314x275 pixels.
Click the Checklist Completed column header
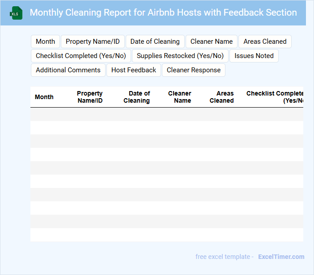coord(275,97)
